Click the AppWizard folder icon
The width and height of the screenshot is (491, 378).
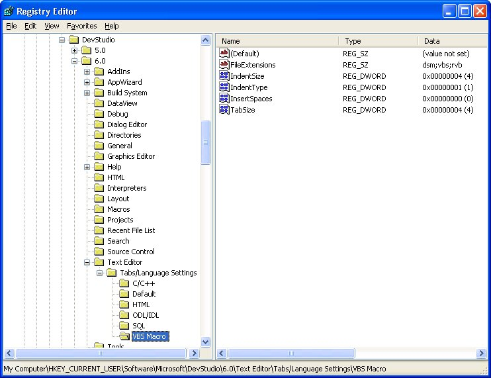(99, 82)
